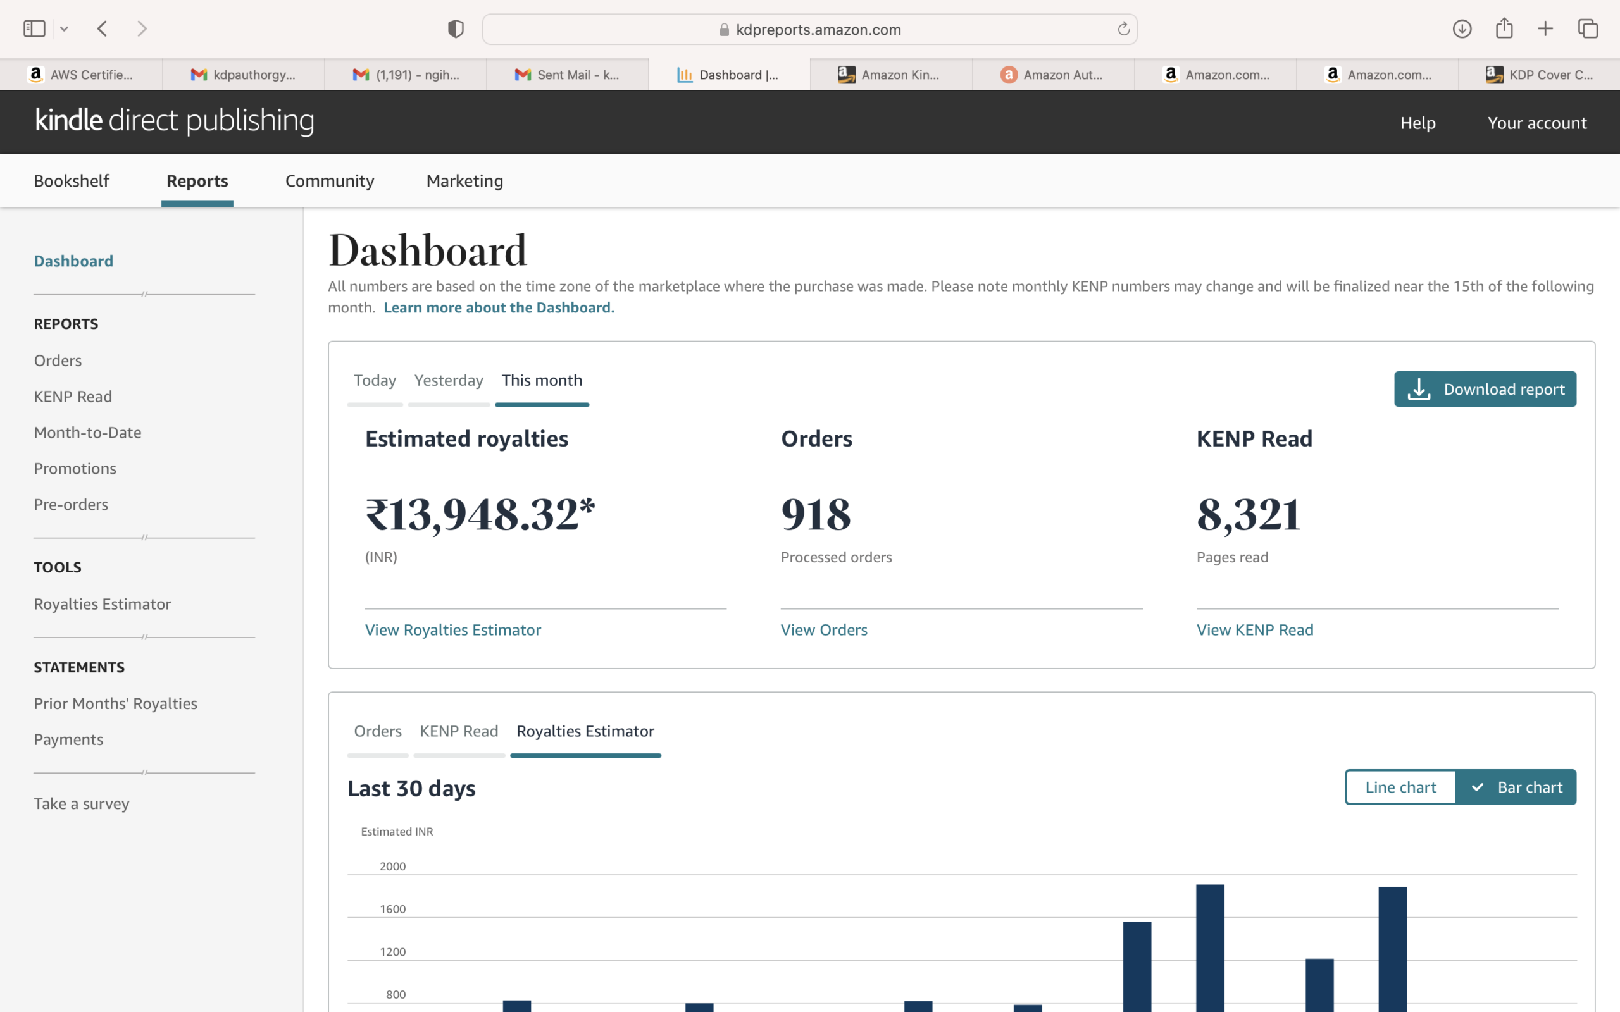Click the tallest chart bar near 2000

[x=1211, y=947]
